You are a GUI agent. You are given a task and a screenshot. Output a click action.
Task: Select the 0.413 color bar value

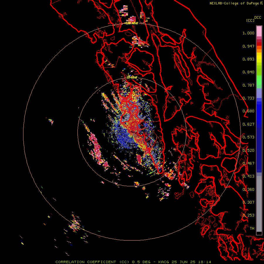248,176
